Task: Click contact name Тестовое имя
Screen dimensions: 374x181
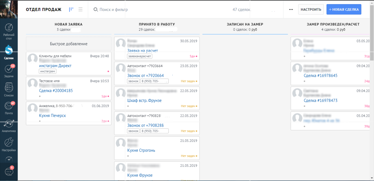Action: pos(49,81)
